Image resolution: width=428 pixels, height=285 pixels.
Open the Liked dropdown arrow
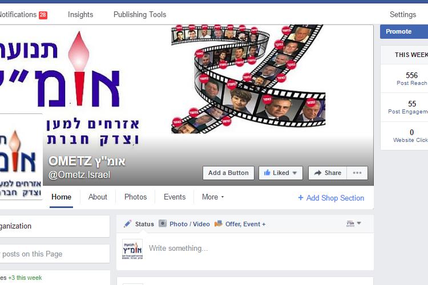coord(294,173)
